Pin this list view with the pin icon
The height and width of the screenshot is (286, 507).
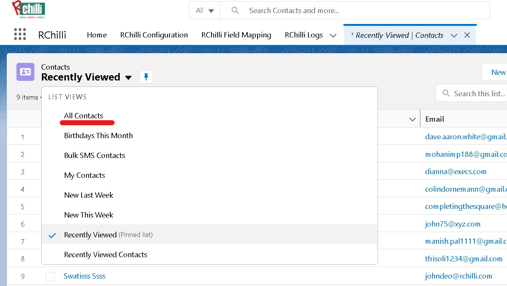pyautogui.click(x=146, y=77)
